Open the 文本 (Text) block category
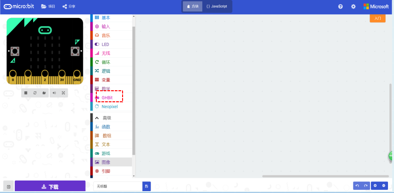 [111, 145]
